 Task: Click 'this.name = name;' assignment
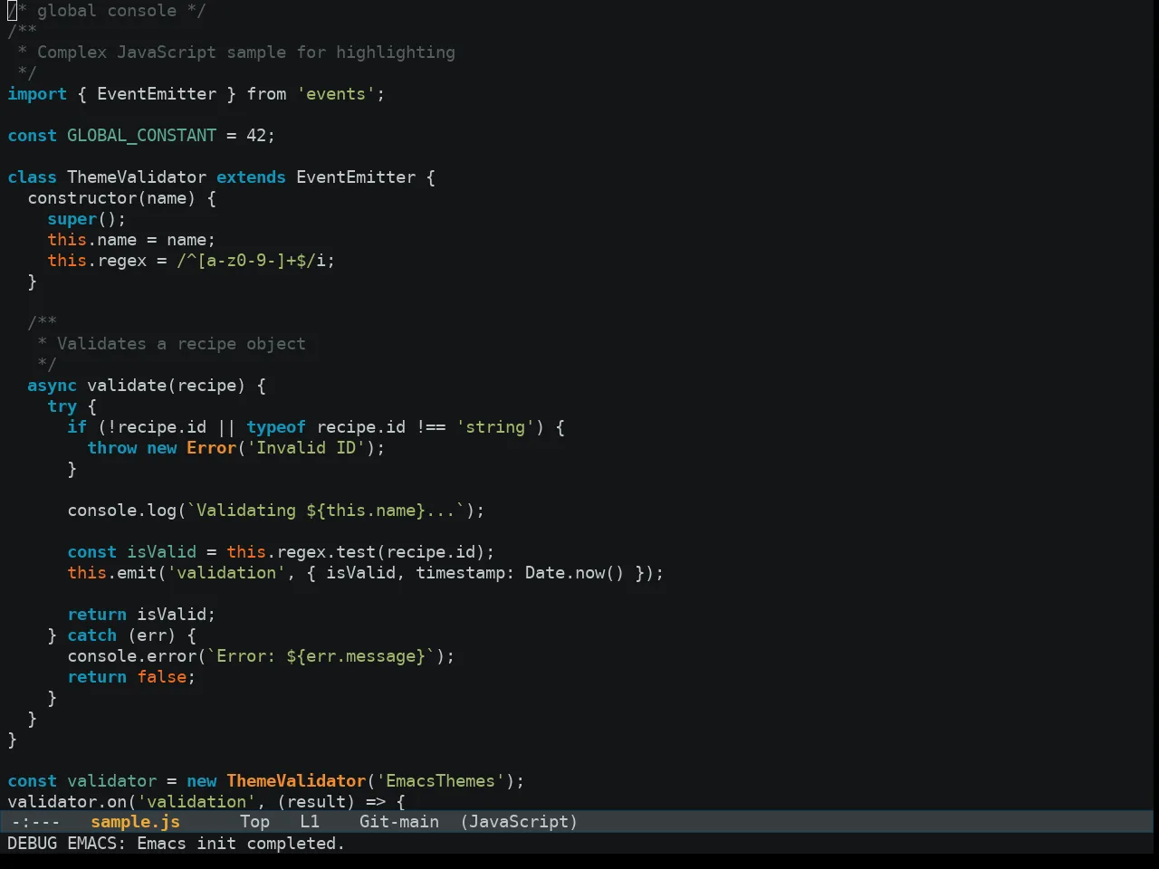coord(132,240)
